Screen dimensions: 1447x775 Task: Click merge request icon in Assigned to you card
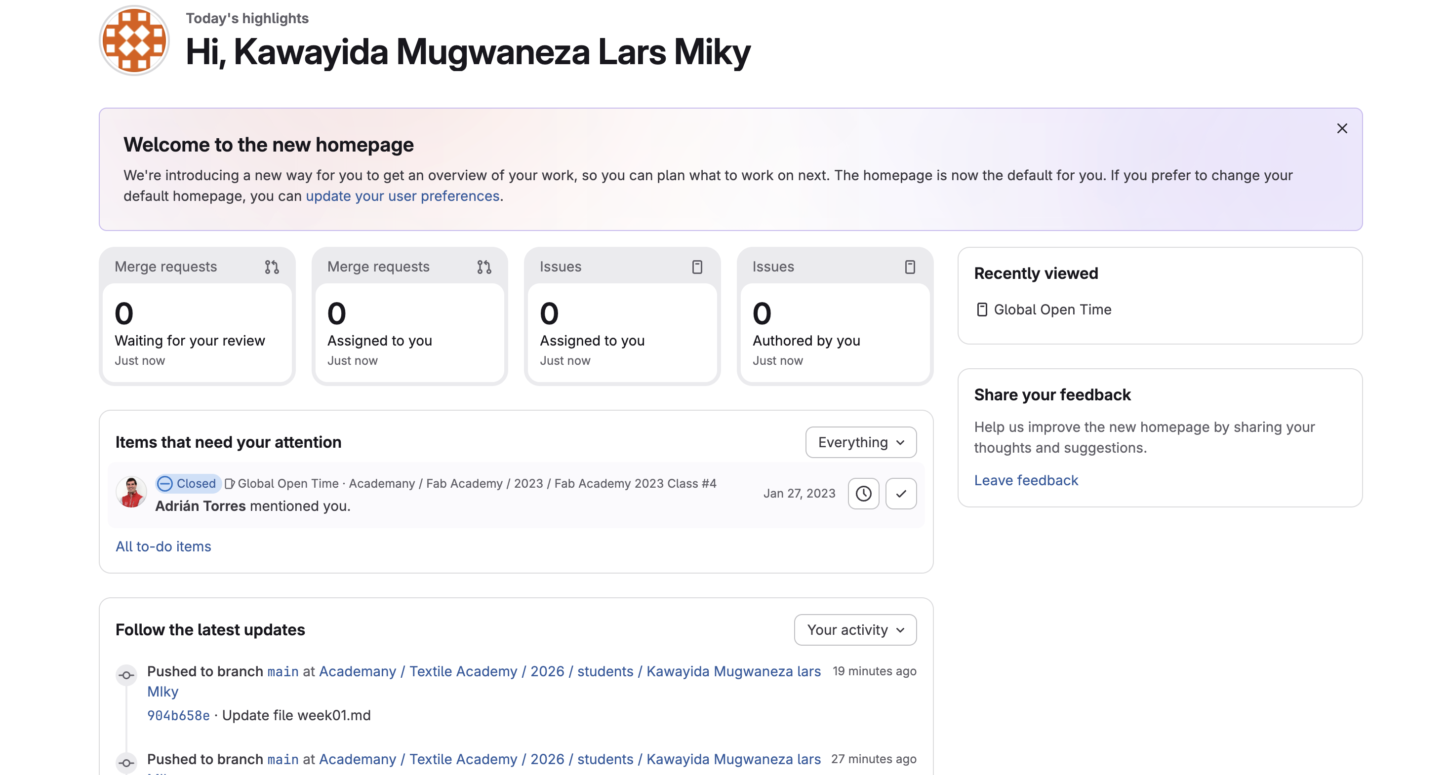[x=484, y=267]
